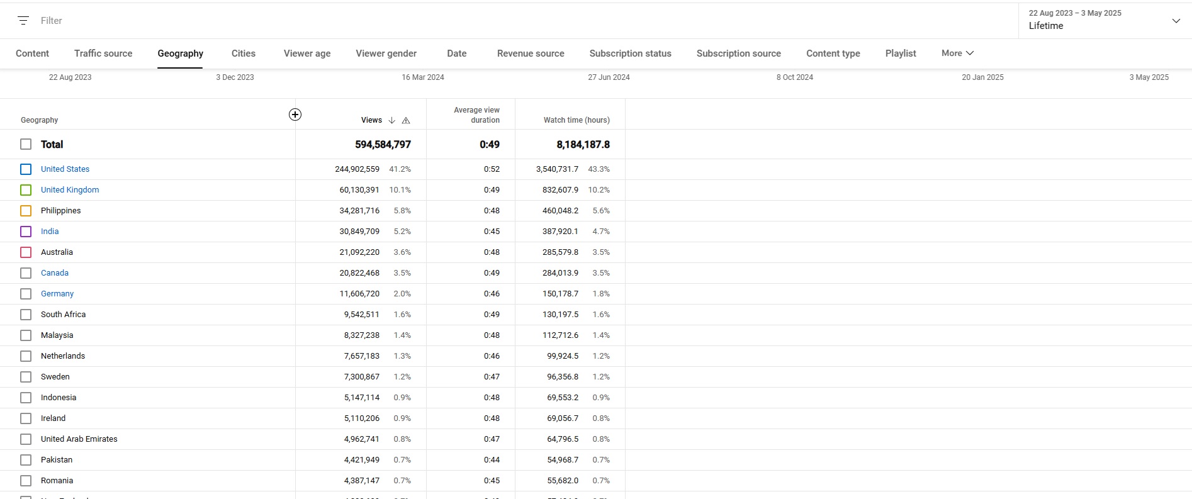Viewport: 1192px width, 499px height.
Task: Click the Malaysia row label
Action: pos(57,335)
